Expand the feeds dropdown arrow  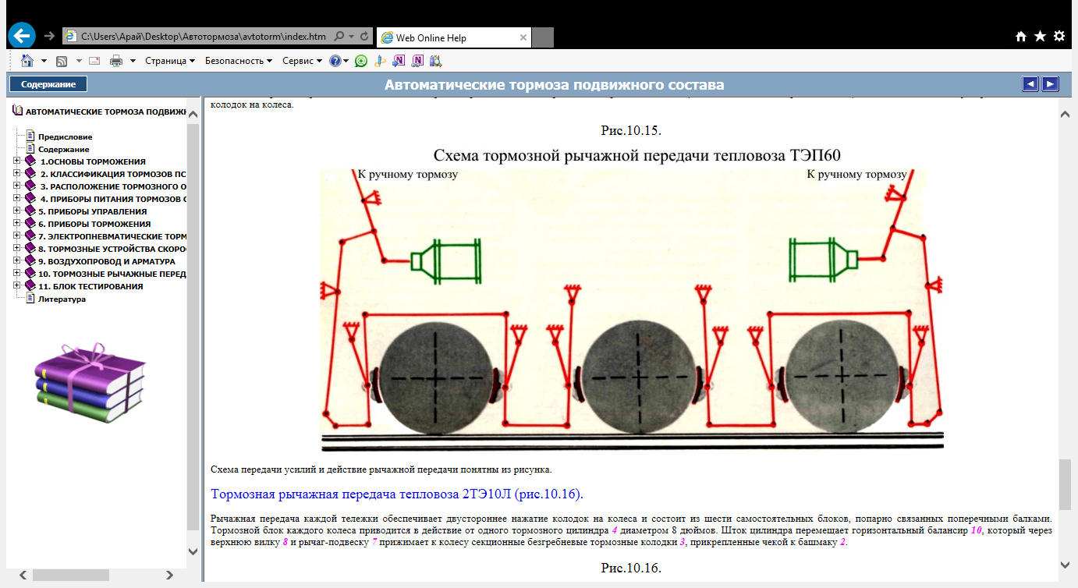78,61
